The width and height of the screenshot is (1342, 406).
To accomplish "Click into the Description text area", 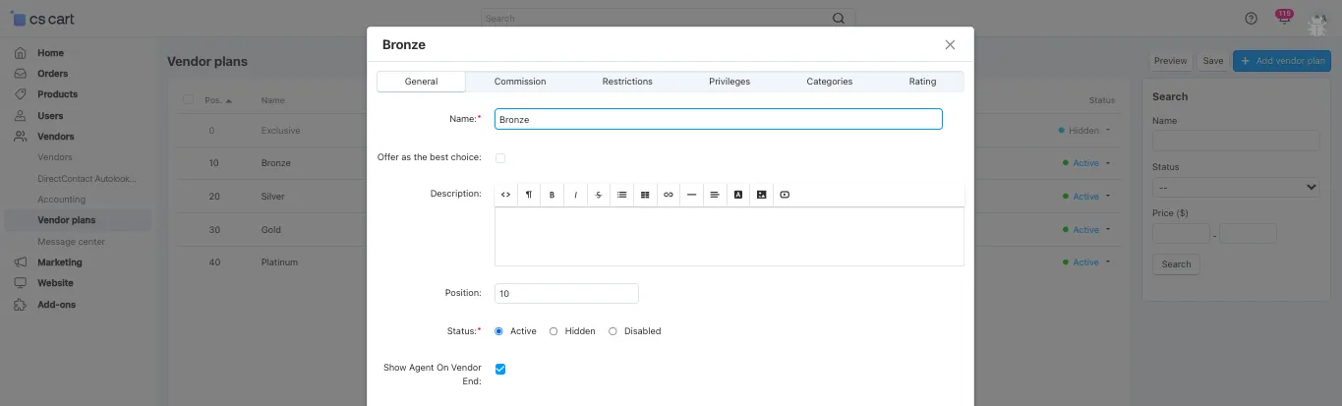I will (729, 236).
